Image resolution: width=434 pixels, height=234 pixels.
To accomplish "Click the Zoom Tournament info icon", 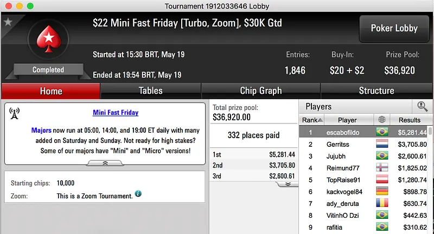I will [x=138, y=193].
